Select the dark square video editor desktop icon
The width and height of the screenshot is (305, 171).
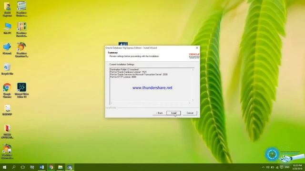coord(21,90)
